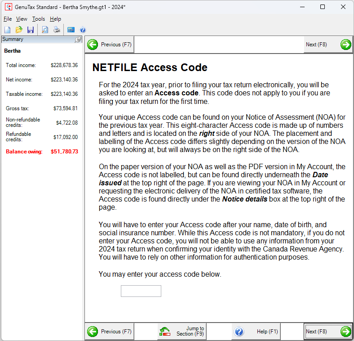
Task: Click the printer toolbar icon
Action: click(57, 30)
